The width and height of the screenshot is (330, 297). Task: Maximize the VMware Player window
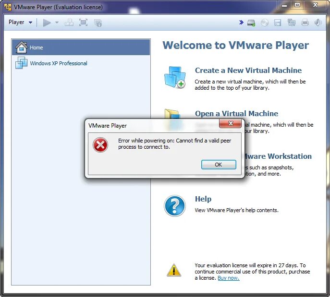(x=297, y=5)
